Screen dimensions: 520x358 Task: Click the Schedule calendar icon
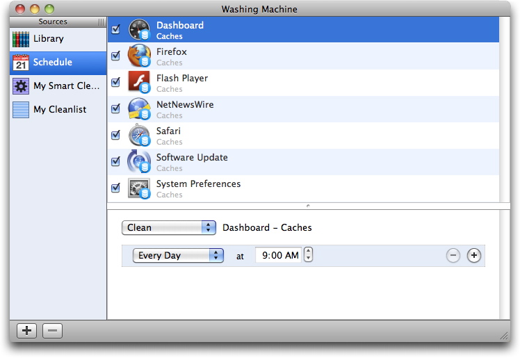click(21, 63)
